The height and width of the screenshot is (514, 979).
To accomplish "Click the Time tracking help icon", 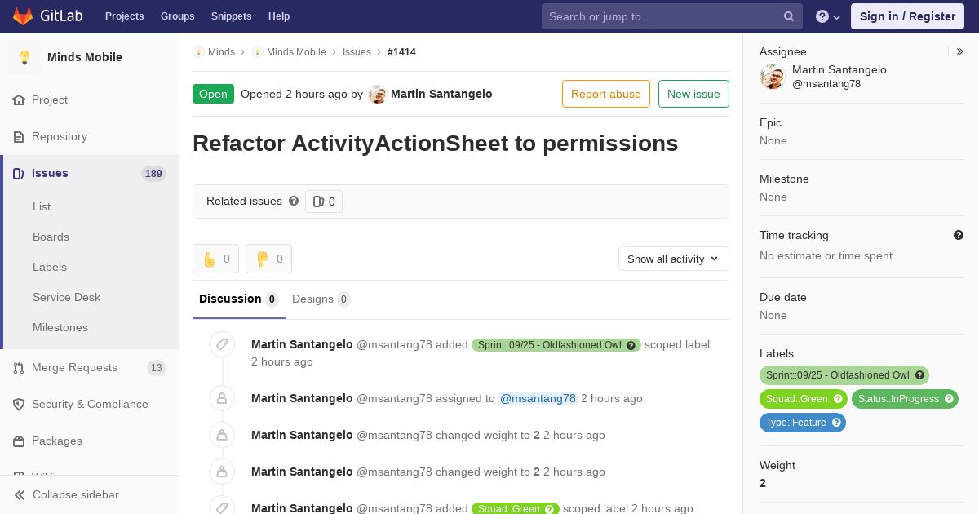I will [x=959, y=235].
